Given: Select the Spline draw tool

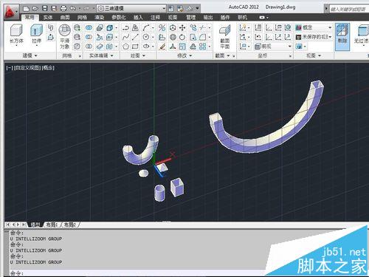Looking at the screenshot, I should [125, 37].
